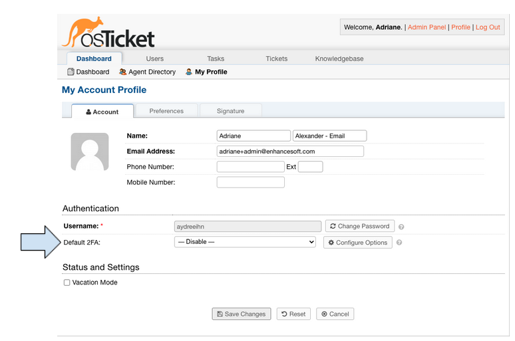Click the osTicket kangaroo logo
The height and width of the screenshot is (341, 515).
pyautogui.click(x=108, y=33)
